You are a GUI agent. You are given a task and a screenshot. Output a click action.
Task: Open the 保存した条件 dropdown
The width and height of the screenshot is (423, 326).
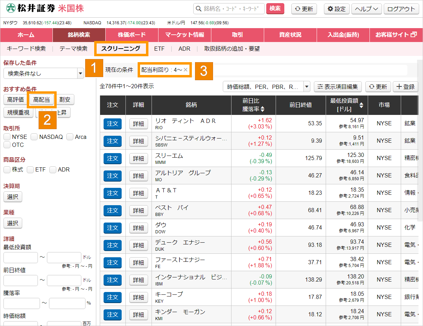click(x=44, y=73)
